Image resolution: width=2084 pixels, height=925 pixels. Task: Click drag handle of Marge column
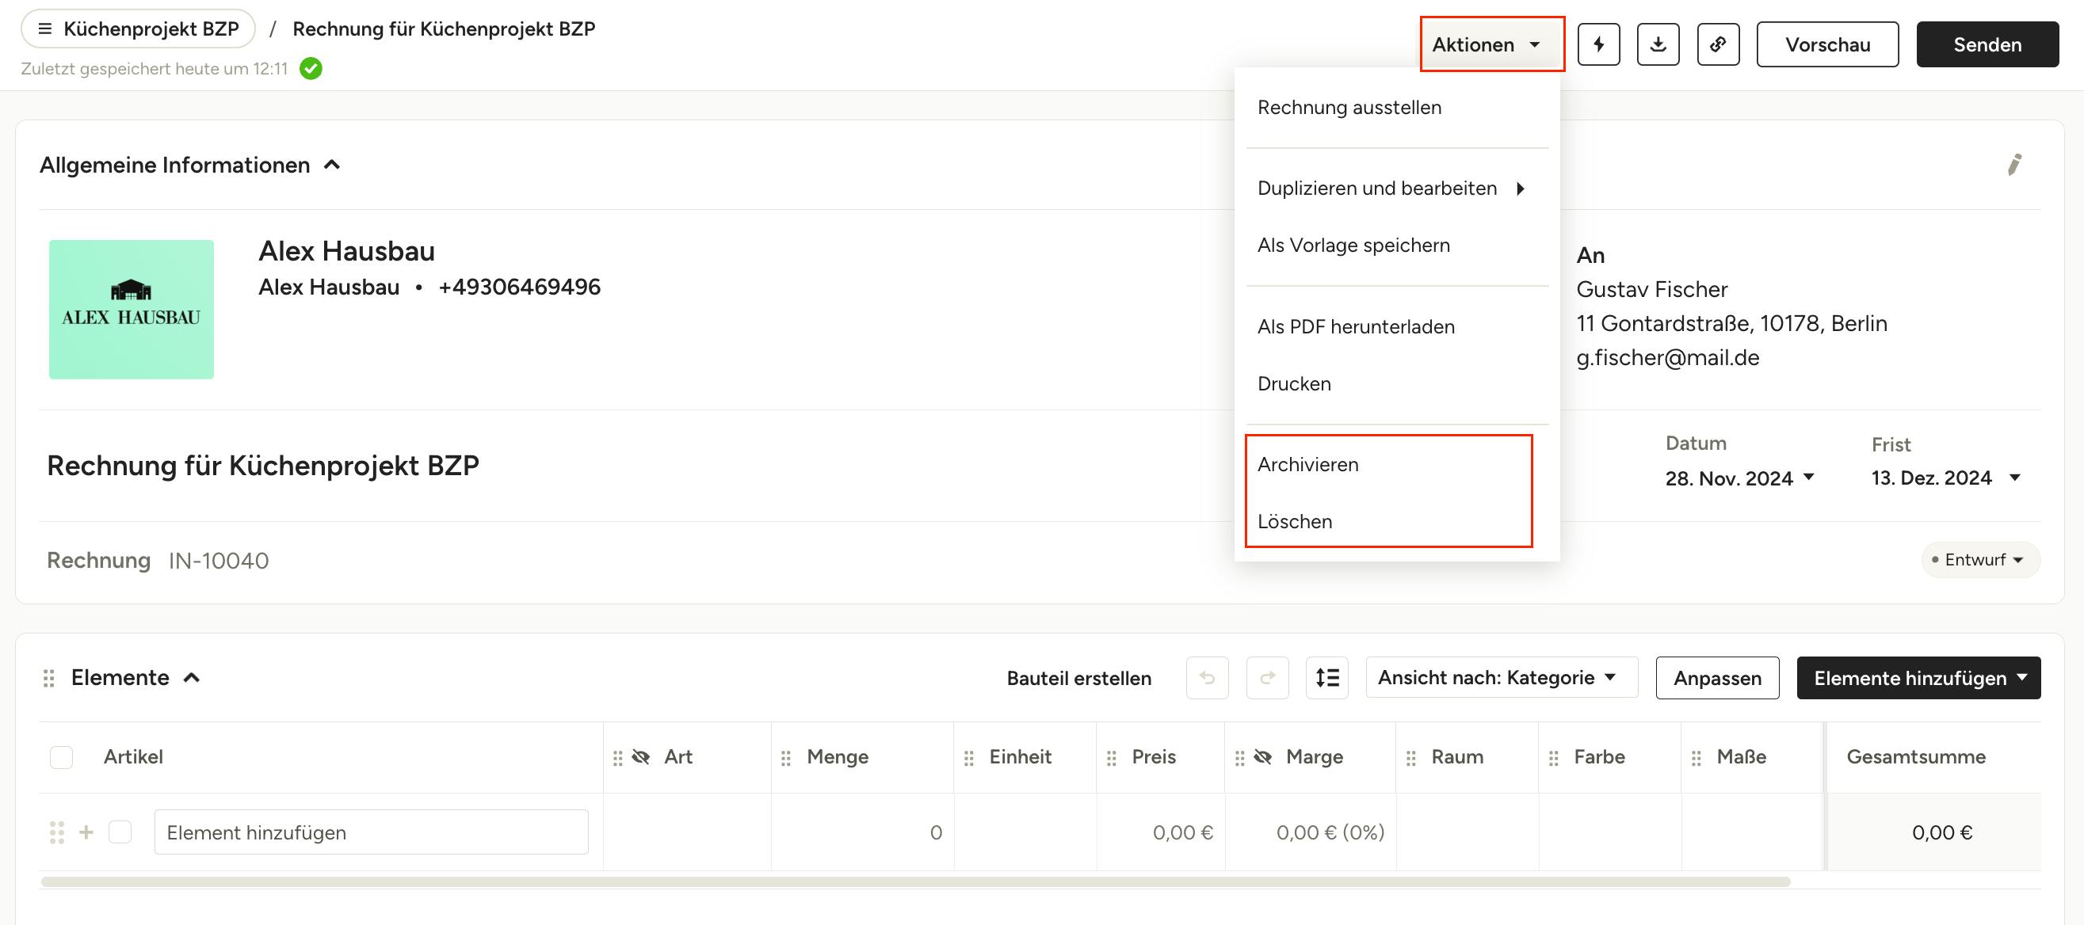coord(1239,758)
